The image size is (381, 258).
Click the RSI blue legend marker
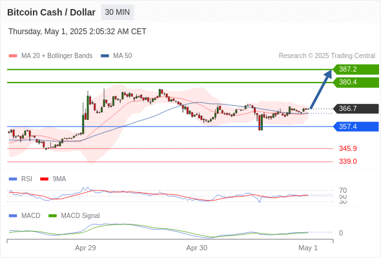[x=13, y=179]
